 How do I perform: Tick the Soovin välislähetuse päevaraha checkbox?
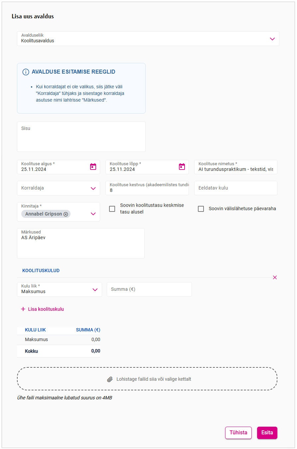click(x=201, y=209)
